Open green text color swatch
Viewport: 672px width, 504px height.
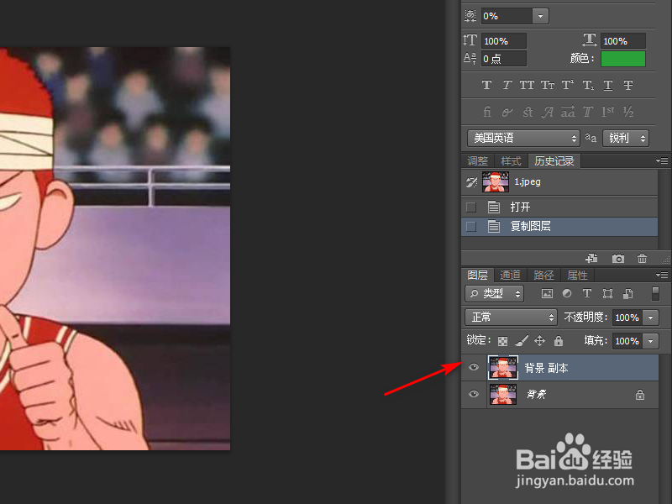[622, 59]
